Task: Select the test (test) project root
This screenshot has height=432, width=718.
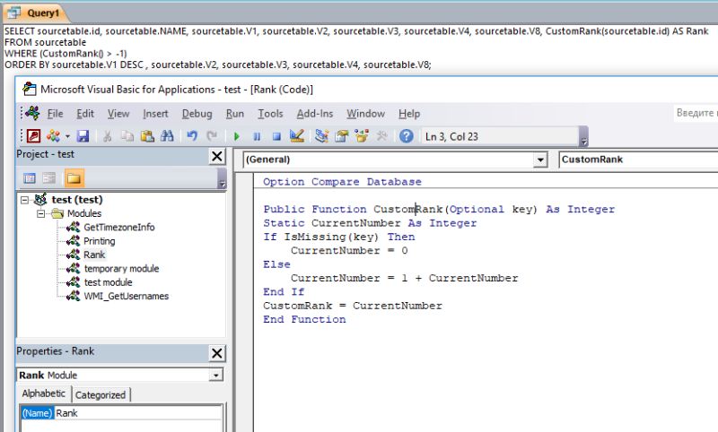Action: [77, 200]
